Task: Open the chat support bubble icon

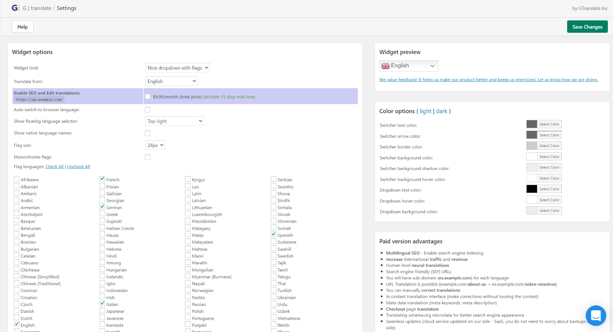Action: coord(596,316)
